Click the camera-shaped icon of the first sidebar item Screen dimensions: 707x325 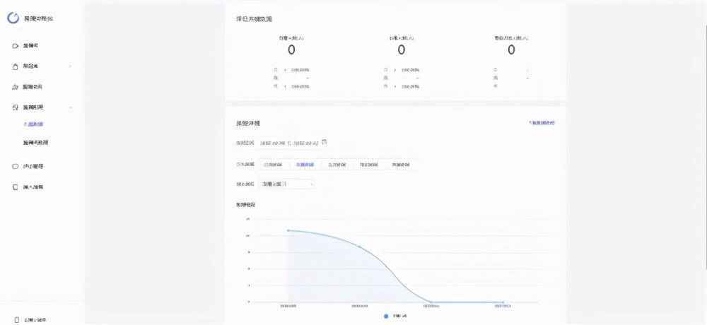[16, 46]
